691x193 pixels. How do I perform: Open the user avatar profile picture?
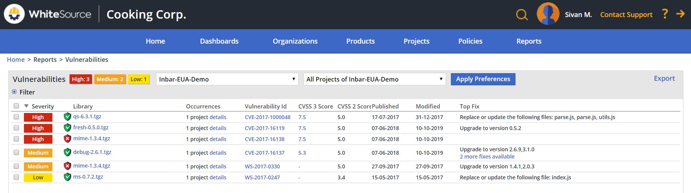[x=548, y=14]
